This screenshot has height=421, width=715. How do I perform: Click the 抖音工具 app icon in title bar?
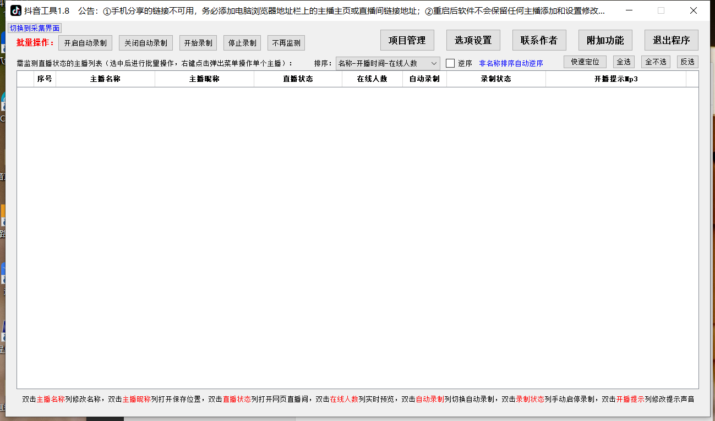[x=16, y=10]
